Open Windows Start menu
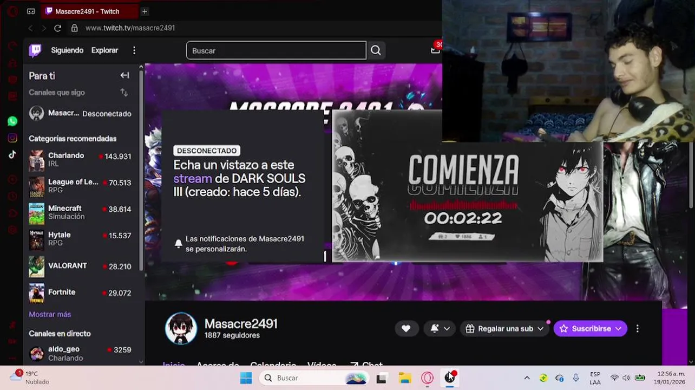This screenshot has width=695, height=390. coord(246,378)
